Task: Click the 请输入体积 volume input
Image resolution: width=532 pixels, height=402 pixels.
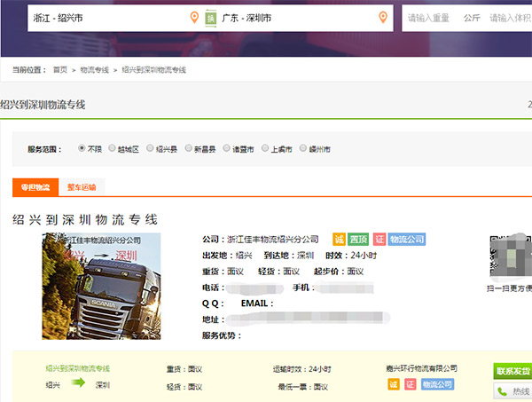Action: (x=511, y=18)
